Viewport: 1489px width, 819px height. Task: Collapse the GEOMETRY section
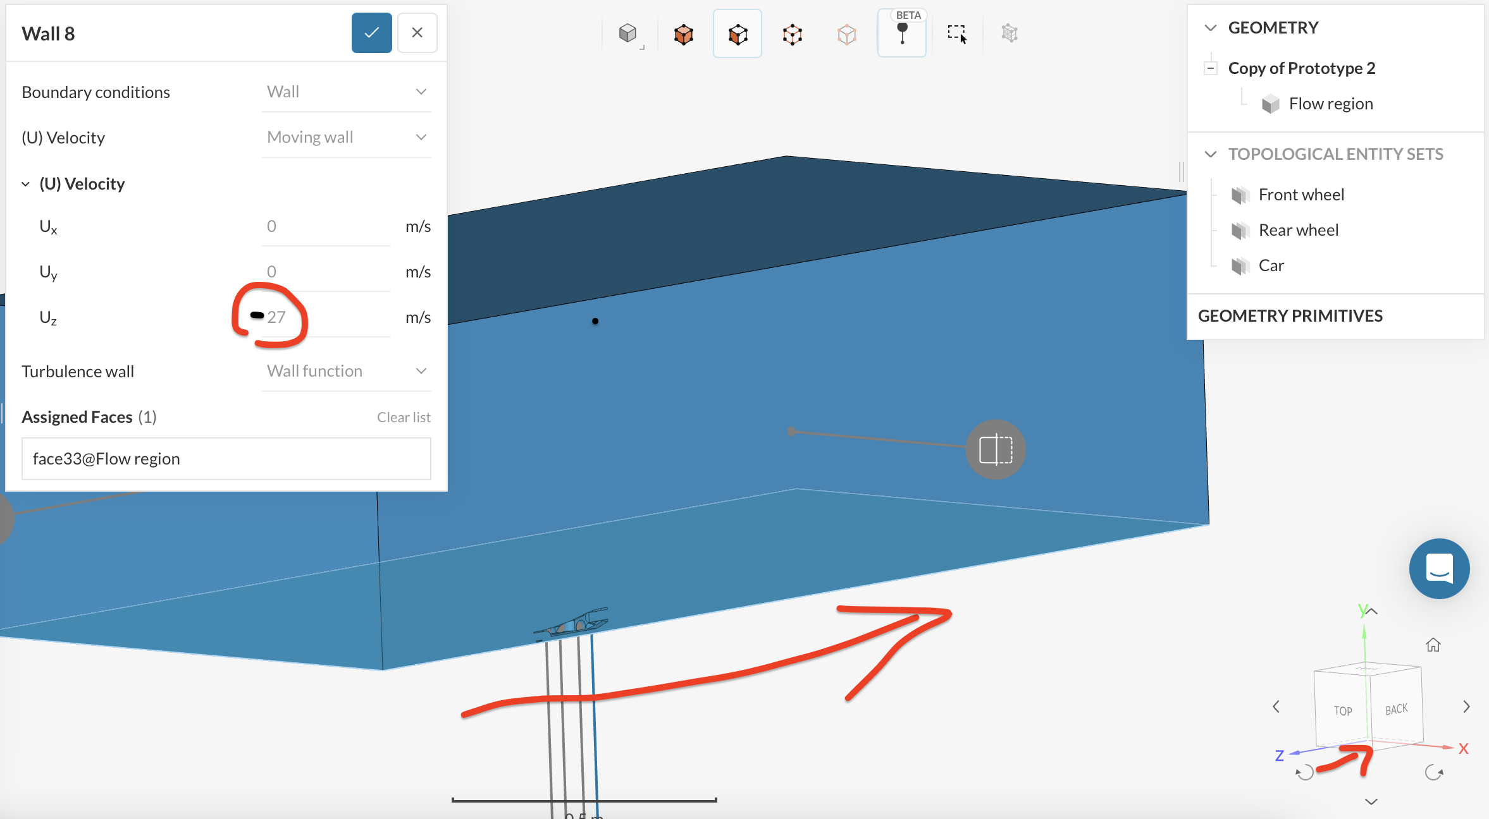coord(1211,28)
